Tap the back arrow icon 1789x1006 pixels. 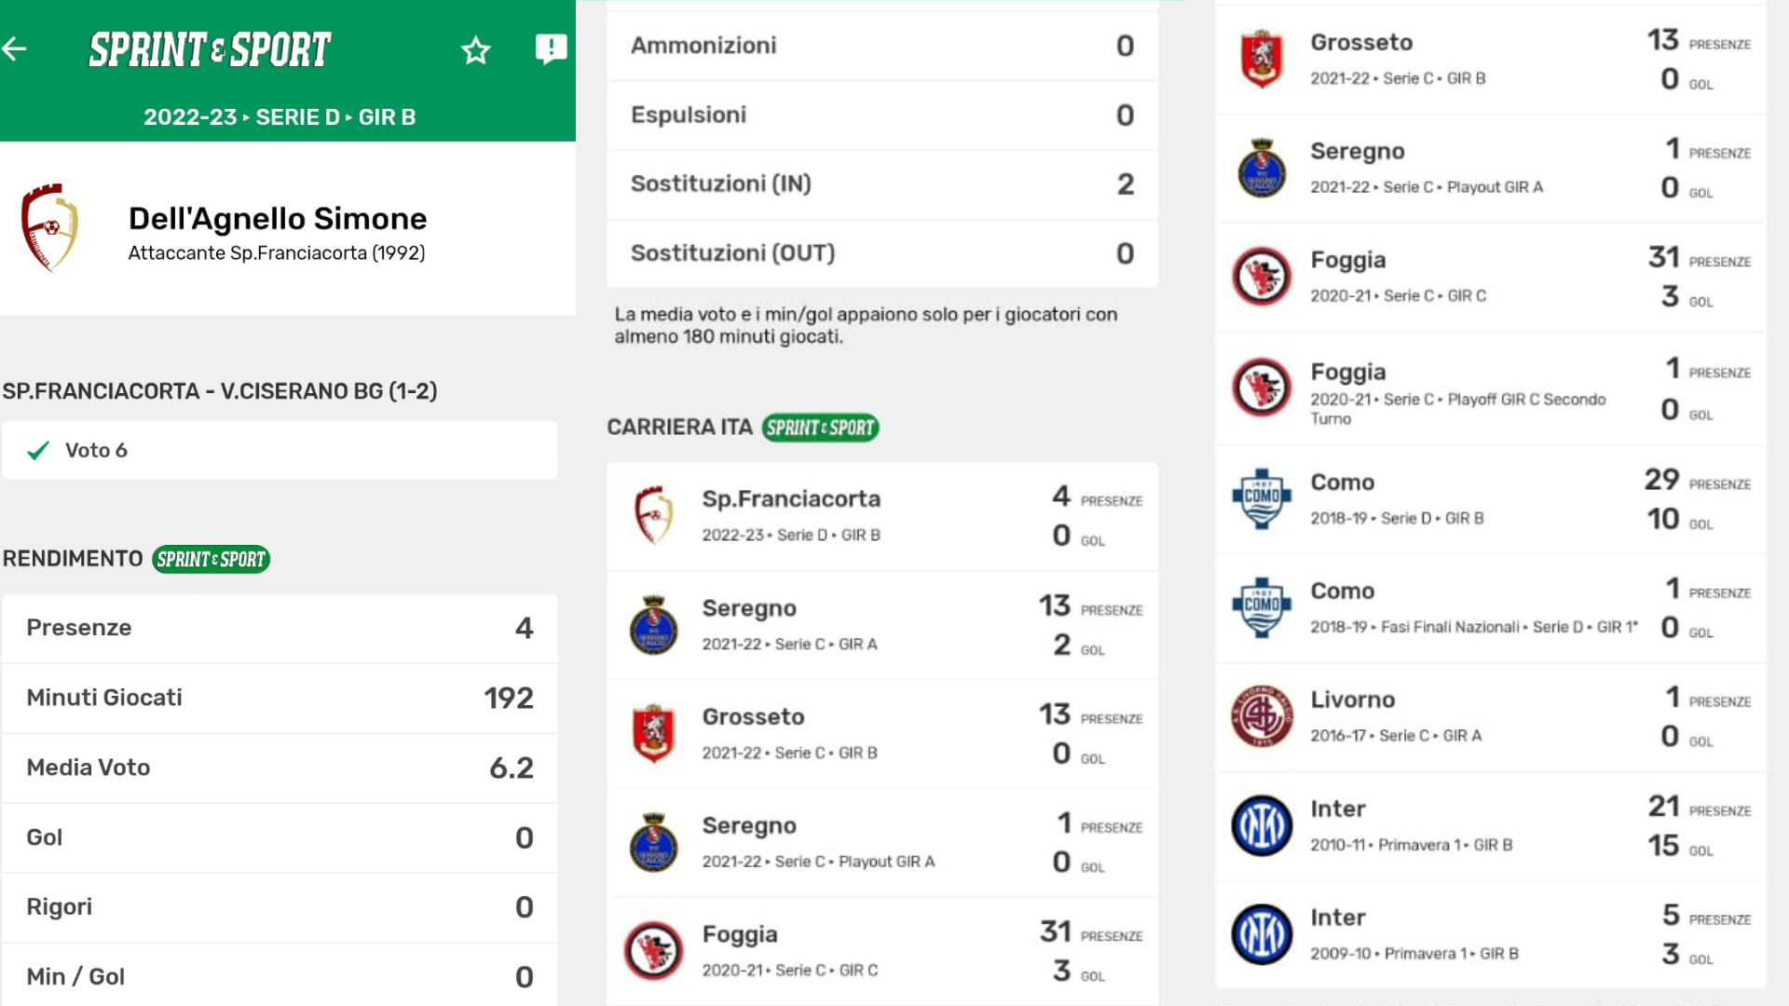15,49
